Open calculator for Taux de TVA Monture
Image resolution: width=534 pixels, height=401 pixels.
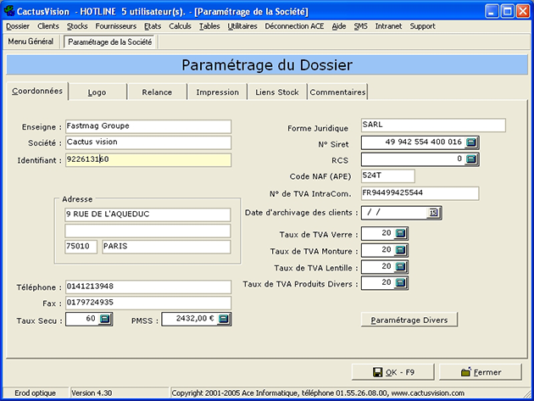pos(402,250)
